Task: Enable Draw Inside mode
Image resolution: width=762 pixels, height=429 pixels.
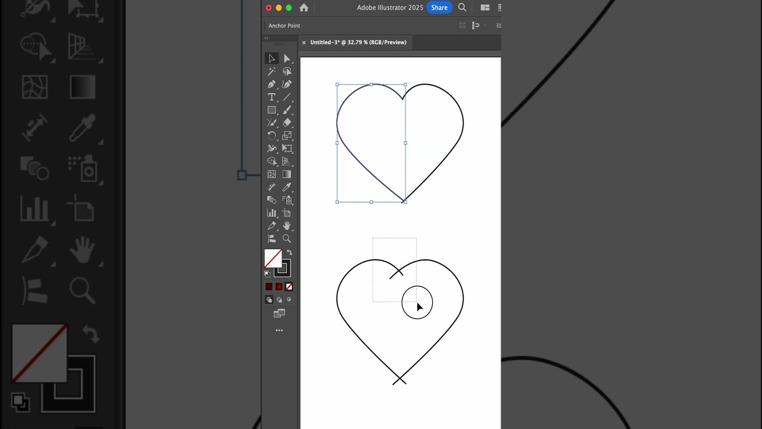Action: 289,300
